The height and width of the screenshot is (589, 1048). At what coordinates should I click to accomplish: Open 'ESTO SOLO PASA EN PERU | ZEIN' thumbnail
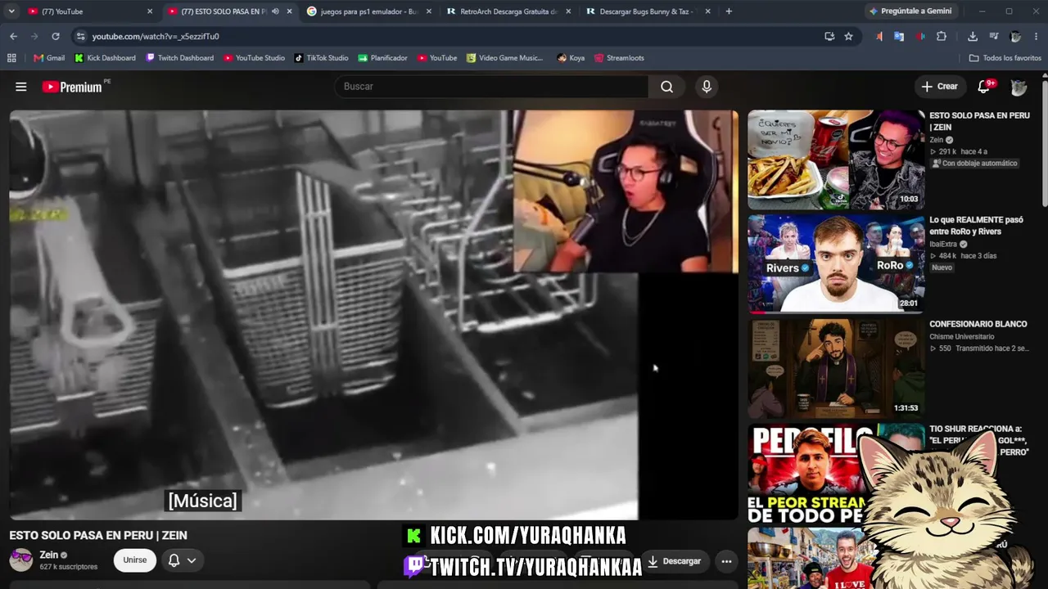point(836,160)
